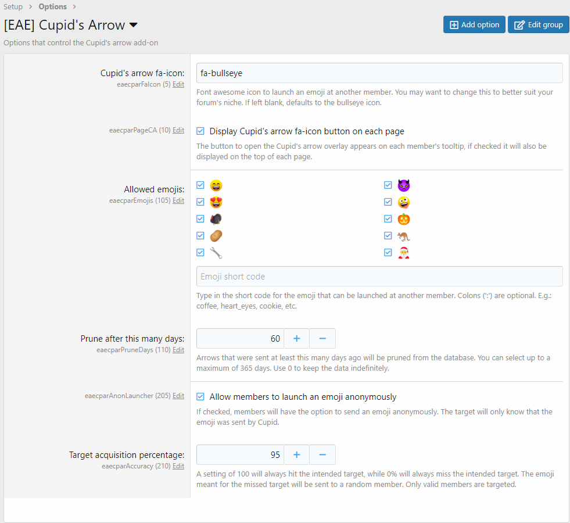Viewport: 570px width, 523px height.
Task: Click the Santa Claus emoji
Action: coord(403,253)
